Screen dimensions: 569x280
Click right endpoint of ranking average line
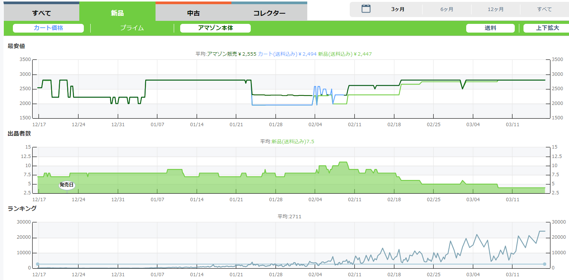(545, 264)
